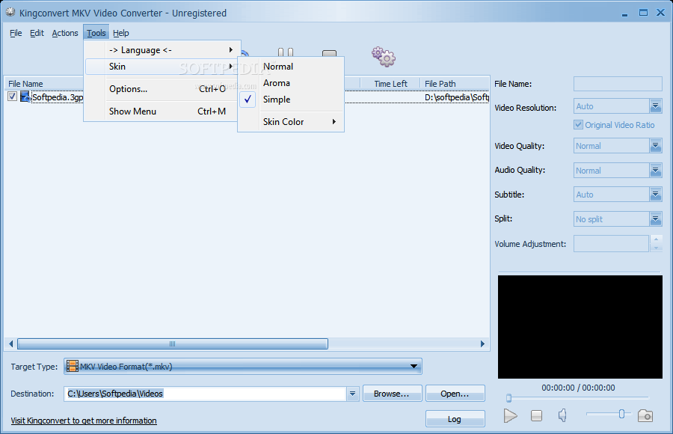673x434 pixels.
Task: Click the Open... button
Action: click(x=455, y=394)
